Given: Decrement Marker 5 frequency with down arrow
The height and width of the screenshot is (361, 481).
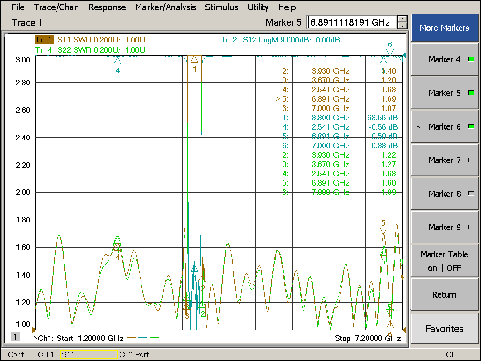Looking at the screenshot, I should [x=402, y=26].
